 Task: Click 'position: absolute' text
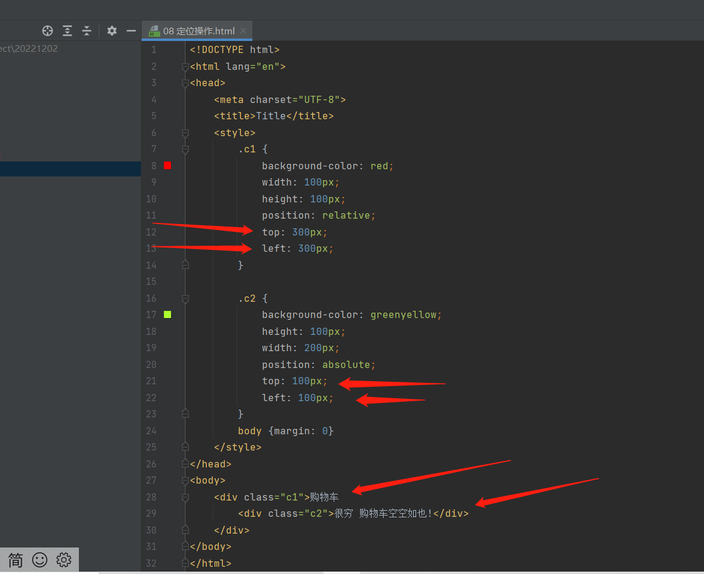pyautogui.click(x=316, y=365)
